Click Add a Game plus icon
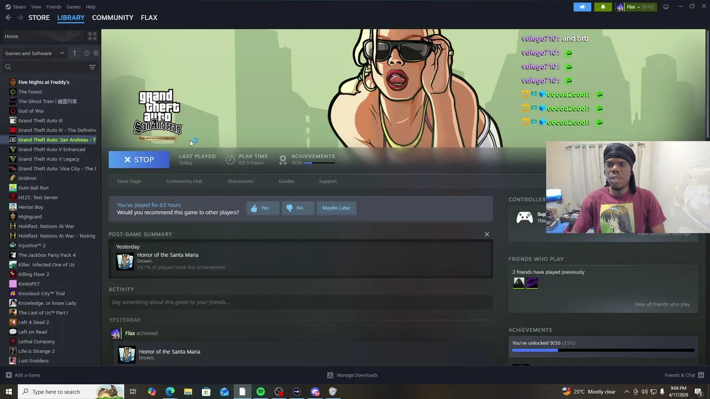The width and height of the screenshot is (710, 399). point(8,375)
